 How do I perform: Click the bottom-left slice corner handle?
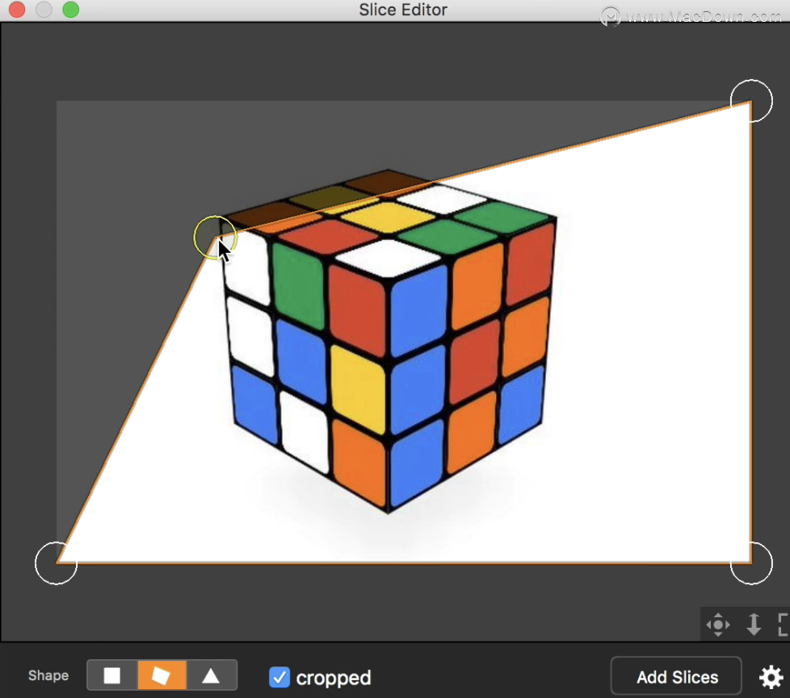tap(56, 563)
